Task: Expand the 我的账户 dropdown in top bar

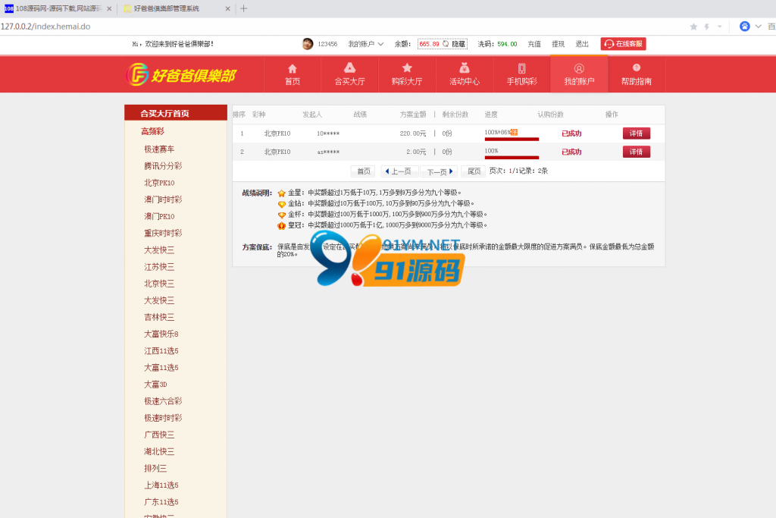Action: 366,44
